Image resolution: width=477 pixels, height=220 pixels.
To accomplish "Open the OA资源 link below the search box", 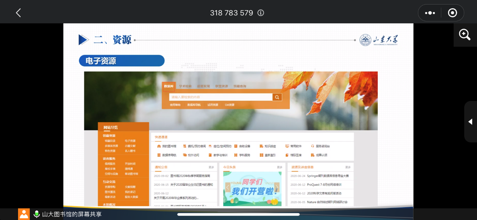I will [229, 105].
